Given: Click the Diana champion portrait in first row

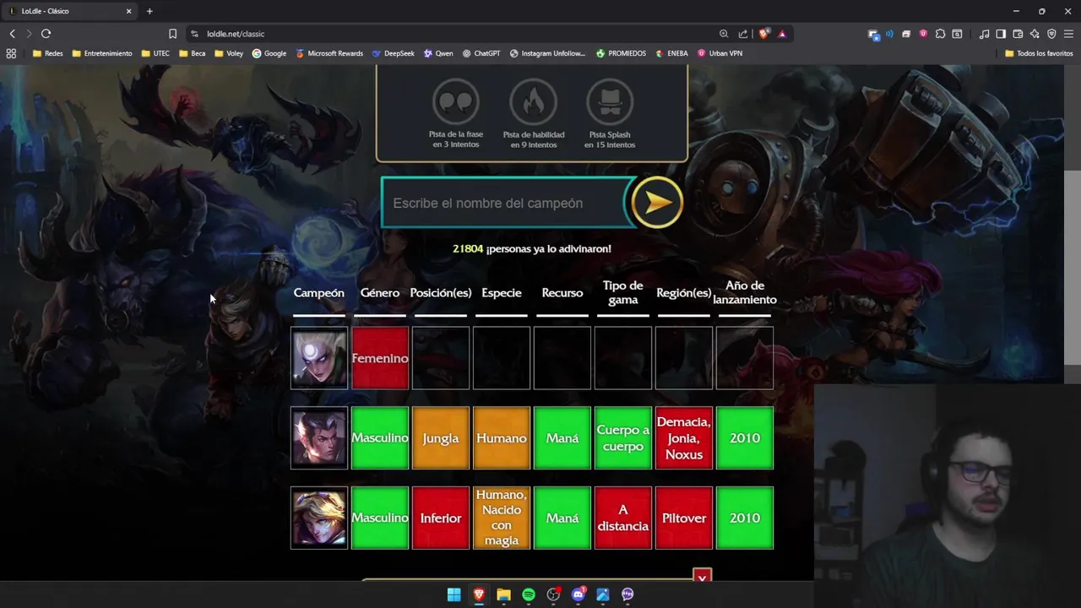Looking at the screenshot, I should coord(319,358).
